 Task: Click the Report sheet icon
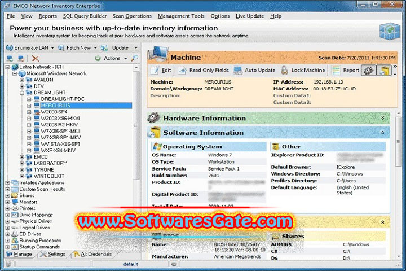(336, 70)
